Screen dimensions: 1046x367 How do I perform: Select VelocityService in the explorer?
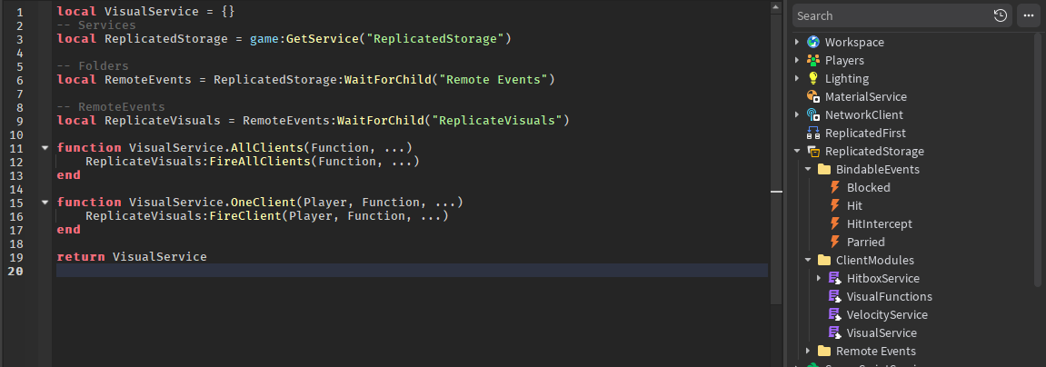(887, 315)
